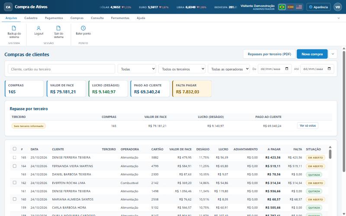Click the EURO exchange rate ticker

tap(154, 7)
